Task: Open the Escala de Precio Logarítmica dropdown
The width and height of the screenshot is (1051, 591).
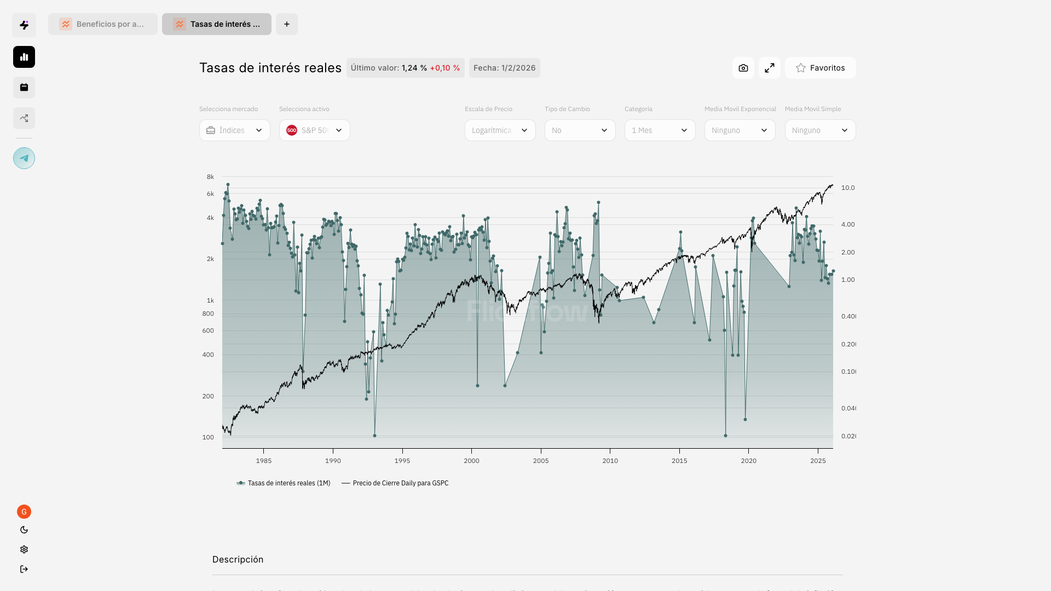Action: [x=500, y=130]
